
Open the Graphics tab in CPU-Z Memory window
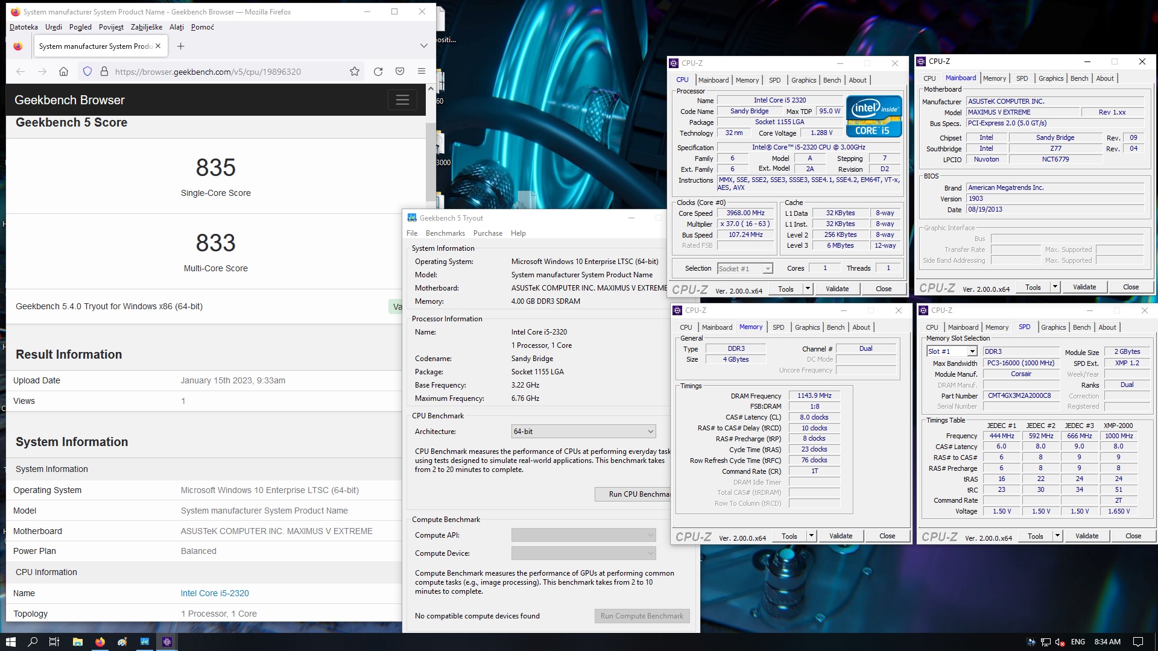click(x=807, y=327)
